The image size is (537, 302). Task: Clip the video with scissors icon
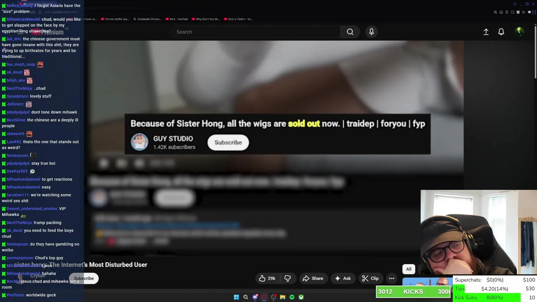370,279
